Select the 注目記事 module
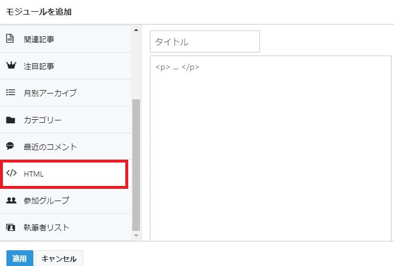 pos(66,66)
